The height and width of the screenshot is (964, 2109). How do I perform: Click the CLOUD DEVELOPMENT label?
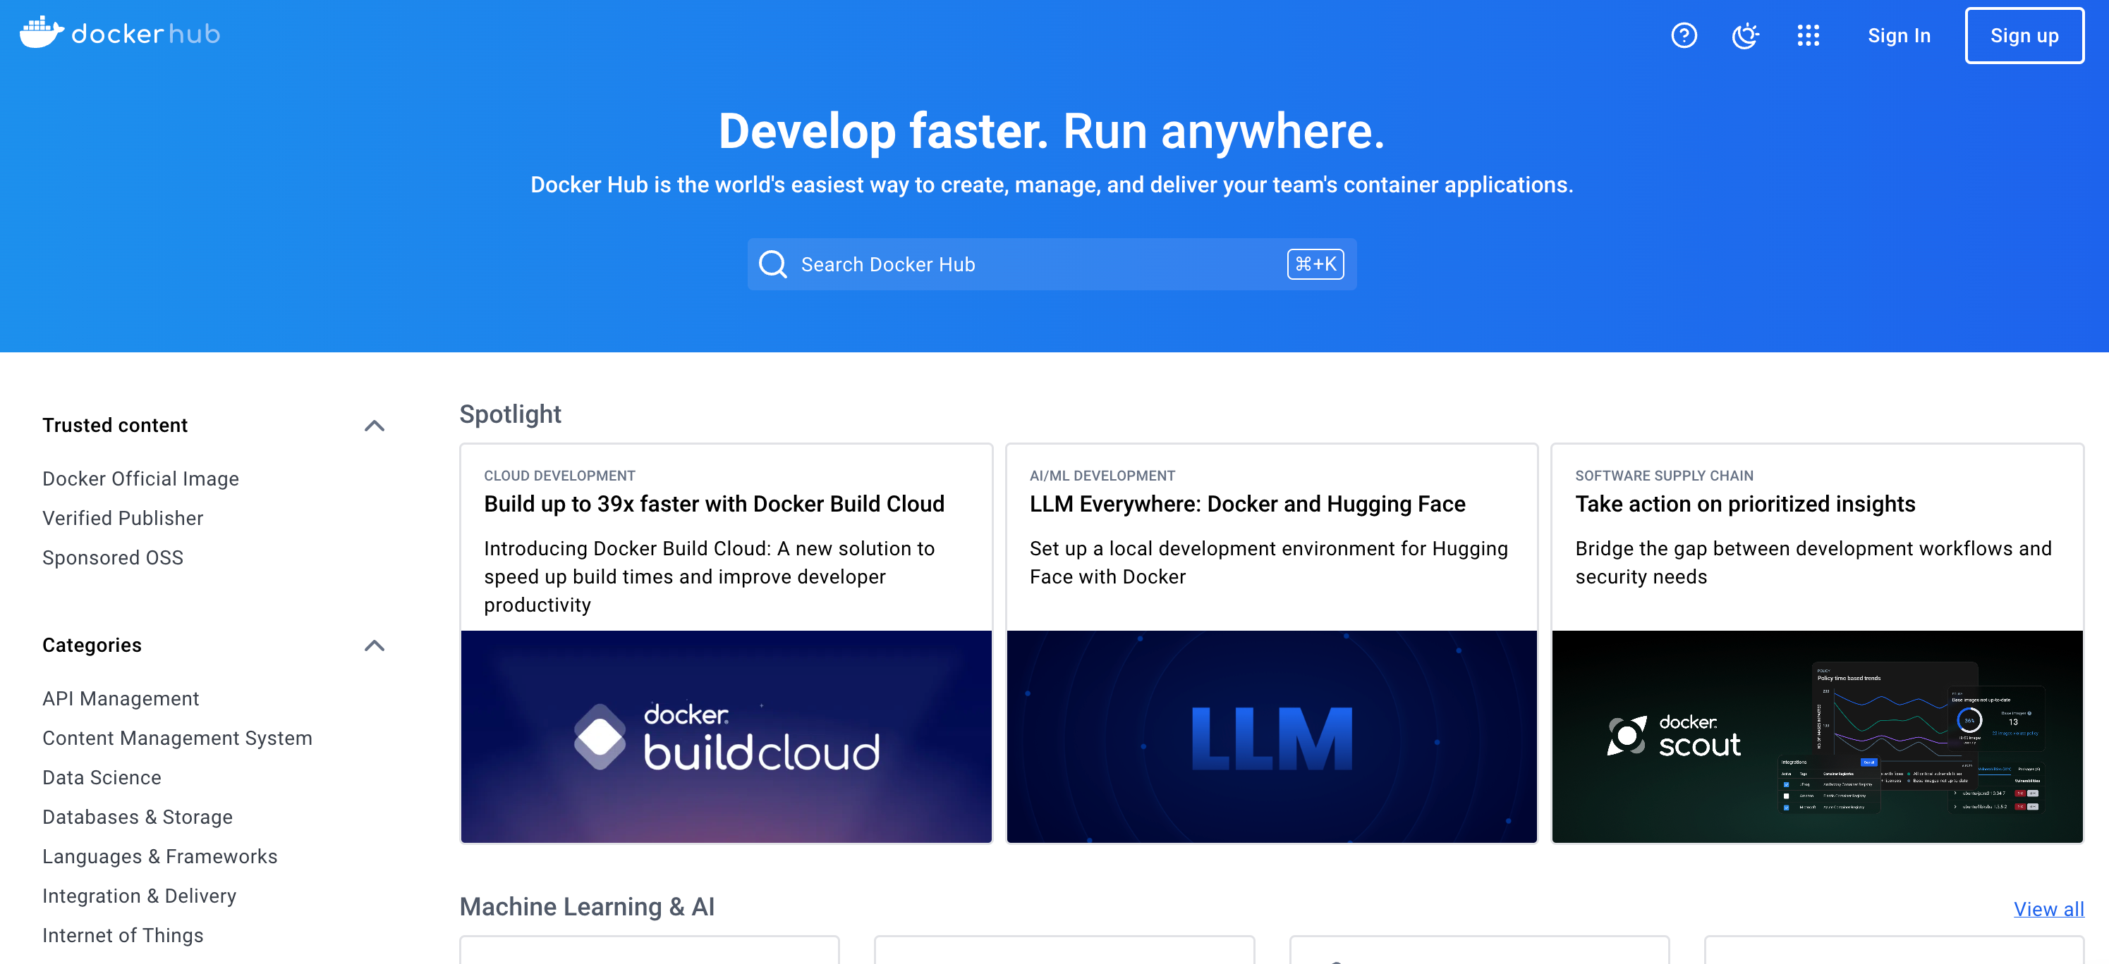pos(559,475)
